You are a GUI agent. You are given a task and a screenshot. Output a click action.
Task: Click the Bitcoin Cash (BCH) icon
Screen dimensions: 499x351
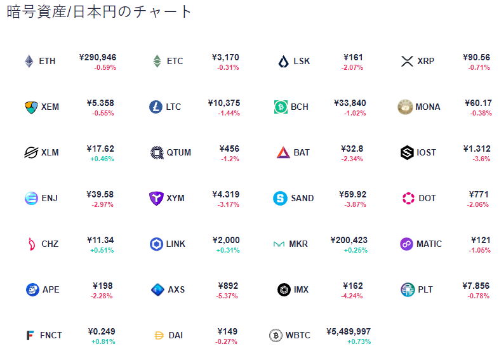point(281,107)
